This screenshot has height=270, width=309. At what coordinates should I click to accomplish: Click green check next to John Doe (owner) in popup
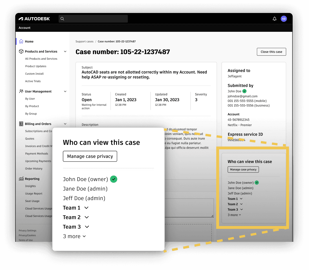coord(114,179)
